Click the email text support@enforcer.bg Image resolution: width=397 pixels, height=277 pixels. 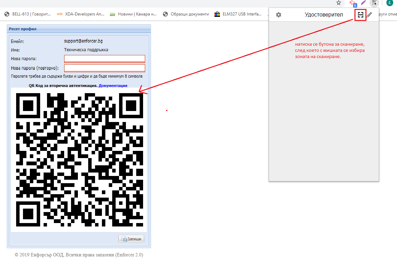(83, 41)
